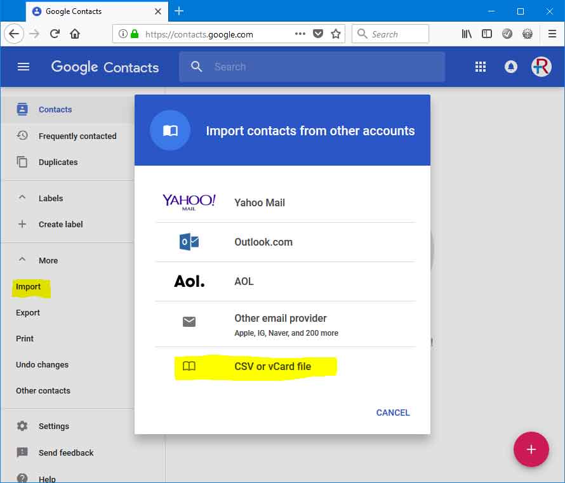
Task: Click the green padlock secure connection icon
Action: pos(135,34)
